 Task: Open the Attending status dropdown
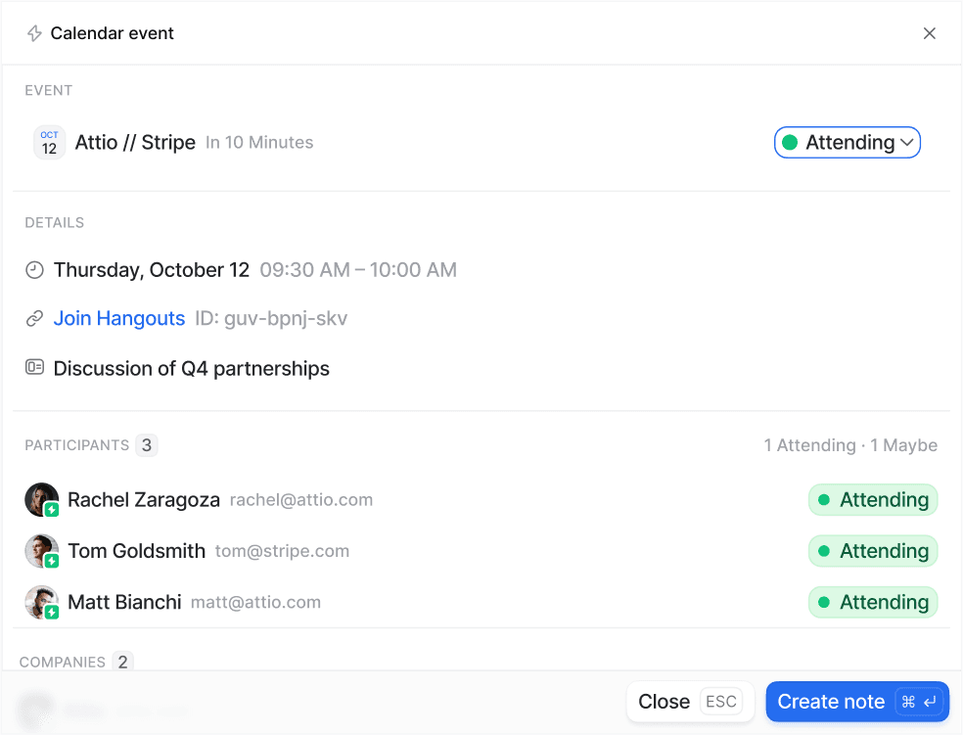(848, 142)
